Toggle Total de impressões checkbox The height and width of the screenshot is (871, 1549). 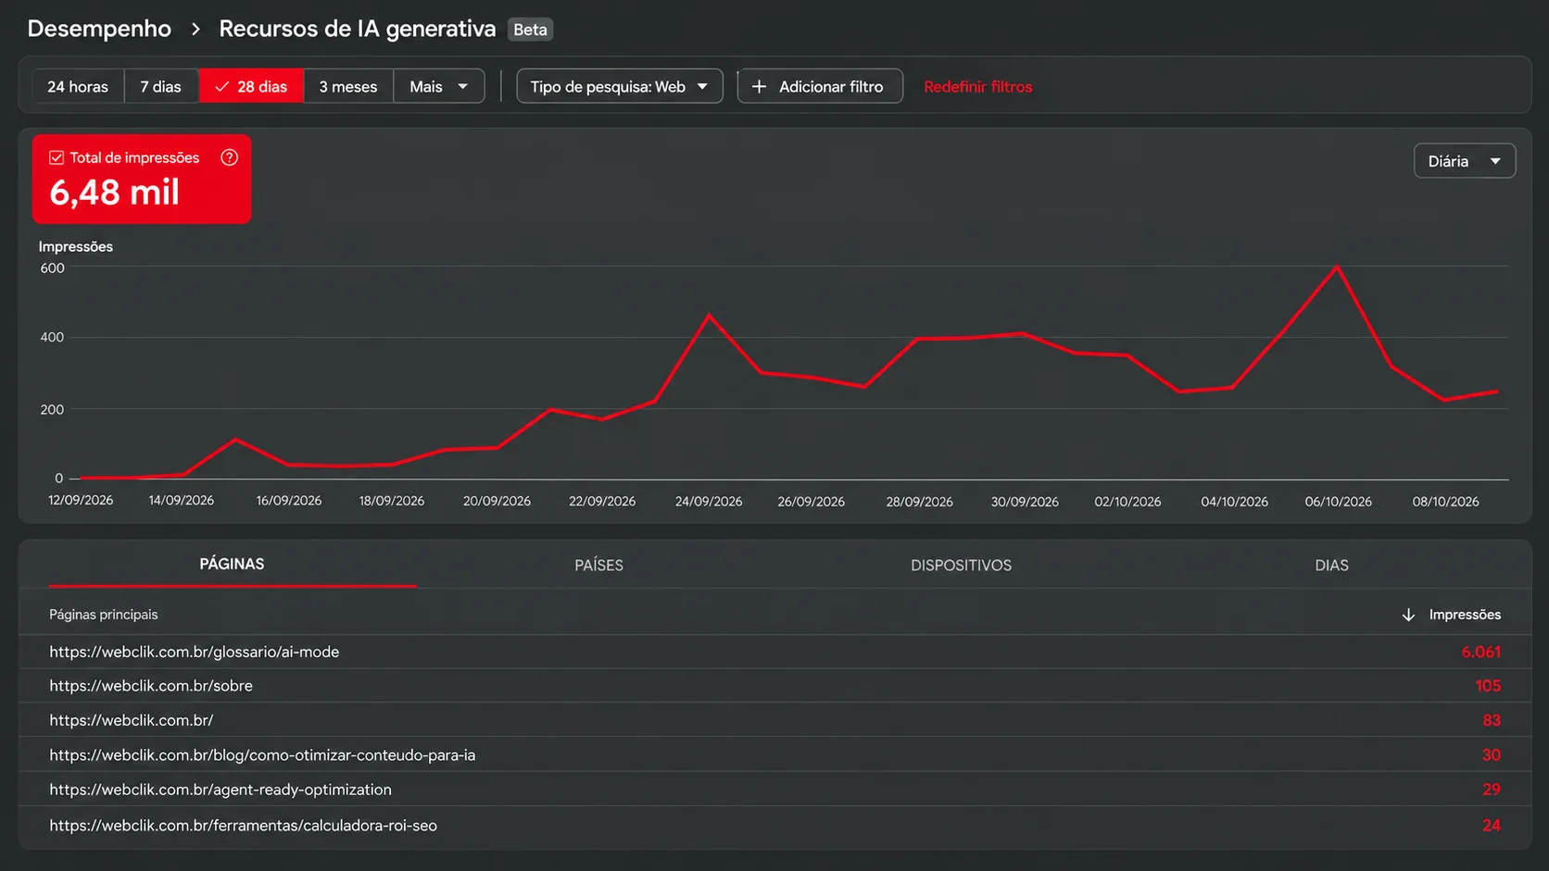coord(57,157)
